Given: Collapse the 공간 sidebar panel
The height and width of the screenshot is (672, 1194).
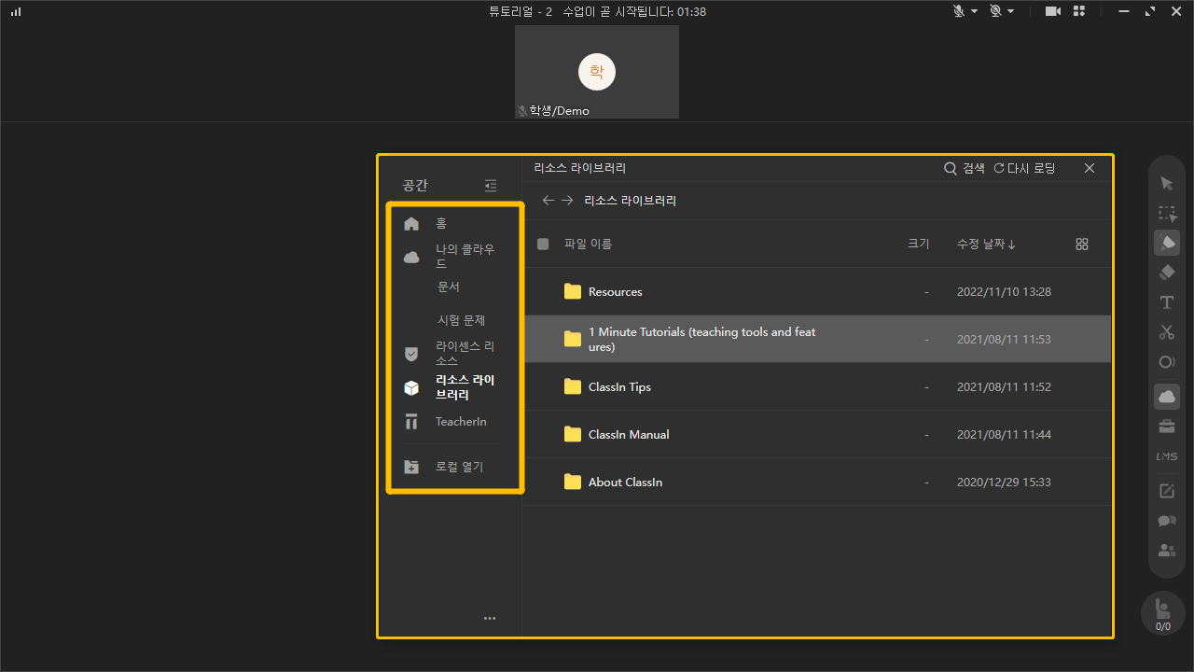Looking at the screenshot, I should coord(491,186).
